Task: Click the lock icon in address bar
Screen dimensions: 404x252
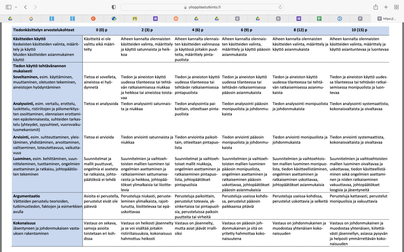Action: [x=185, y=7]
